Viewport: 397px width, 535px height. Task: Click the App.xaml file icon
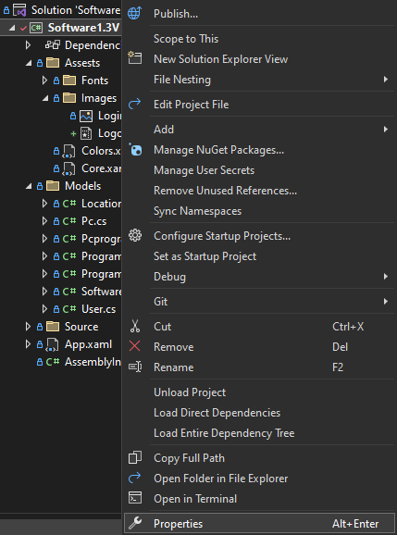click(x=53, y=344)
